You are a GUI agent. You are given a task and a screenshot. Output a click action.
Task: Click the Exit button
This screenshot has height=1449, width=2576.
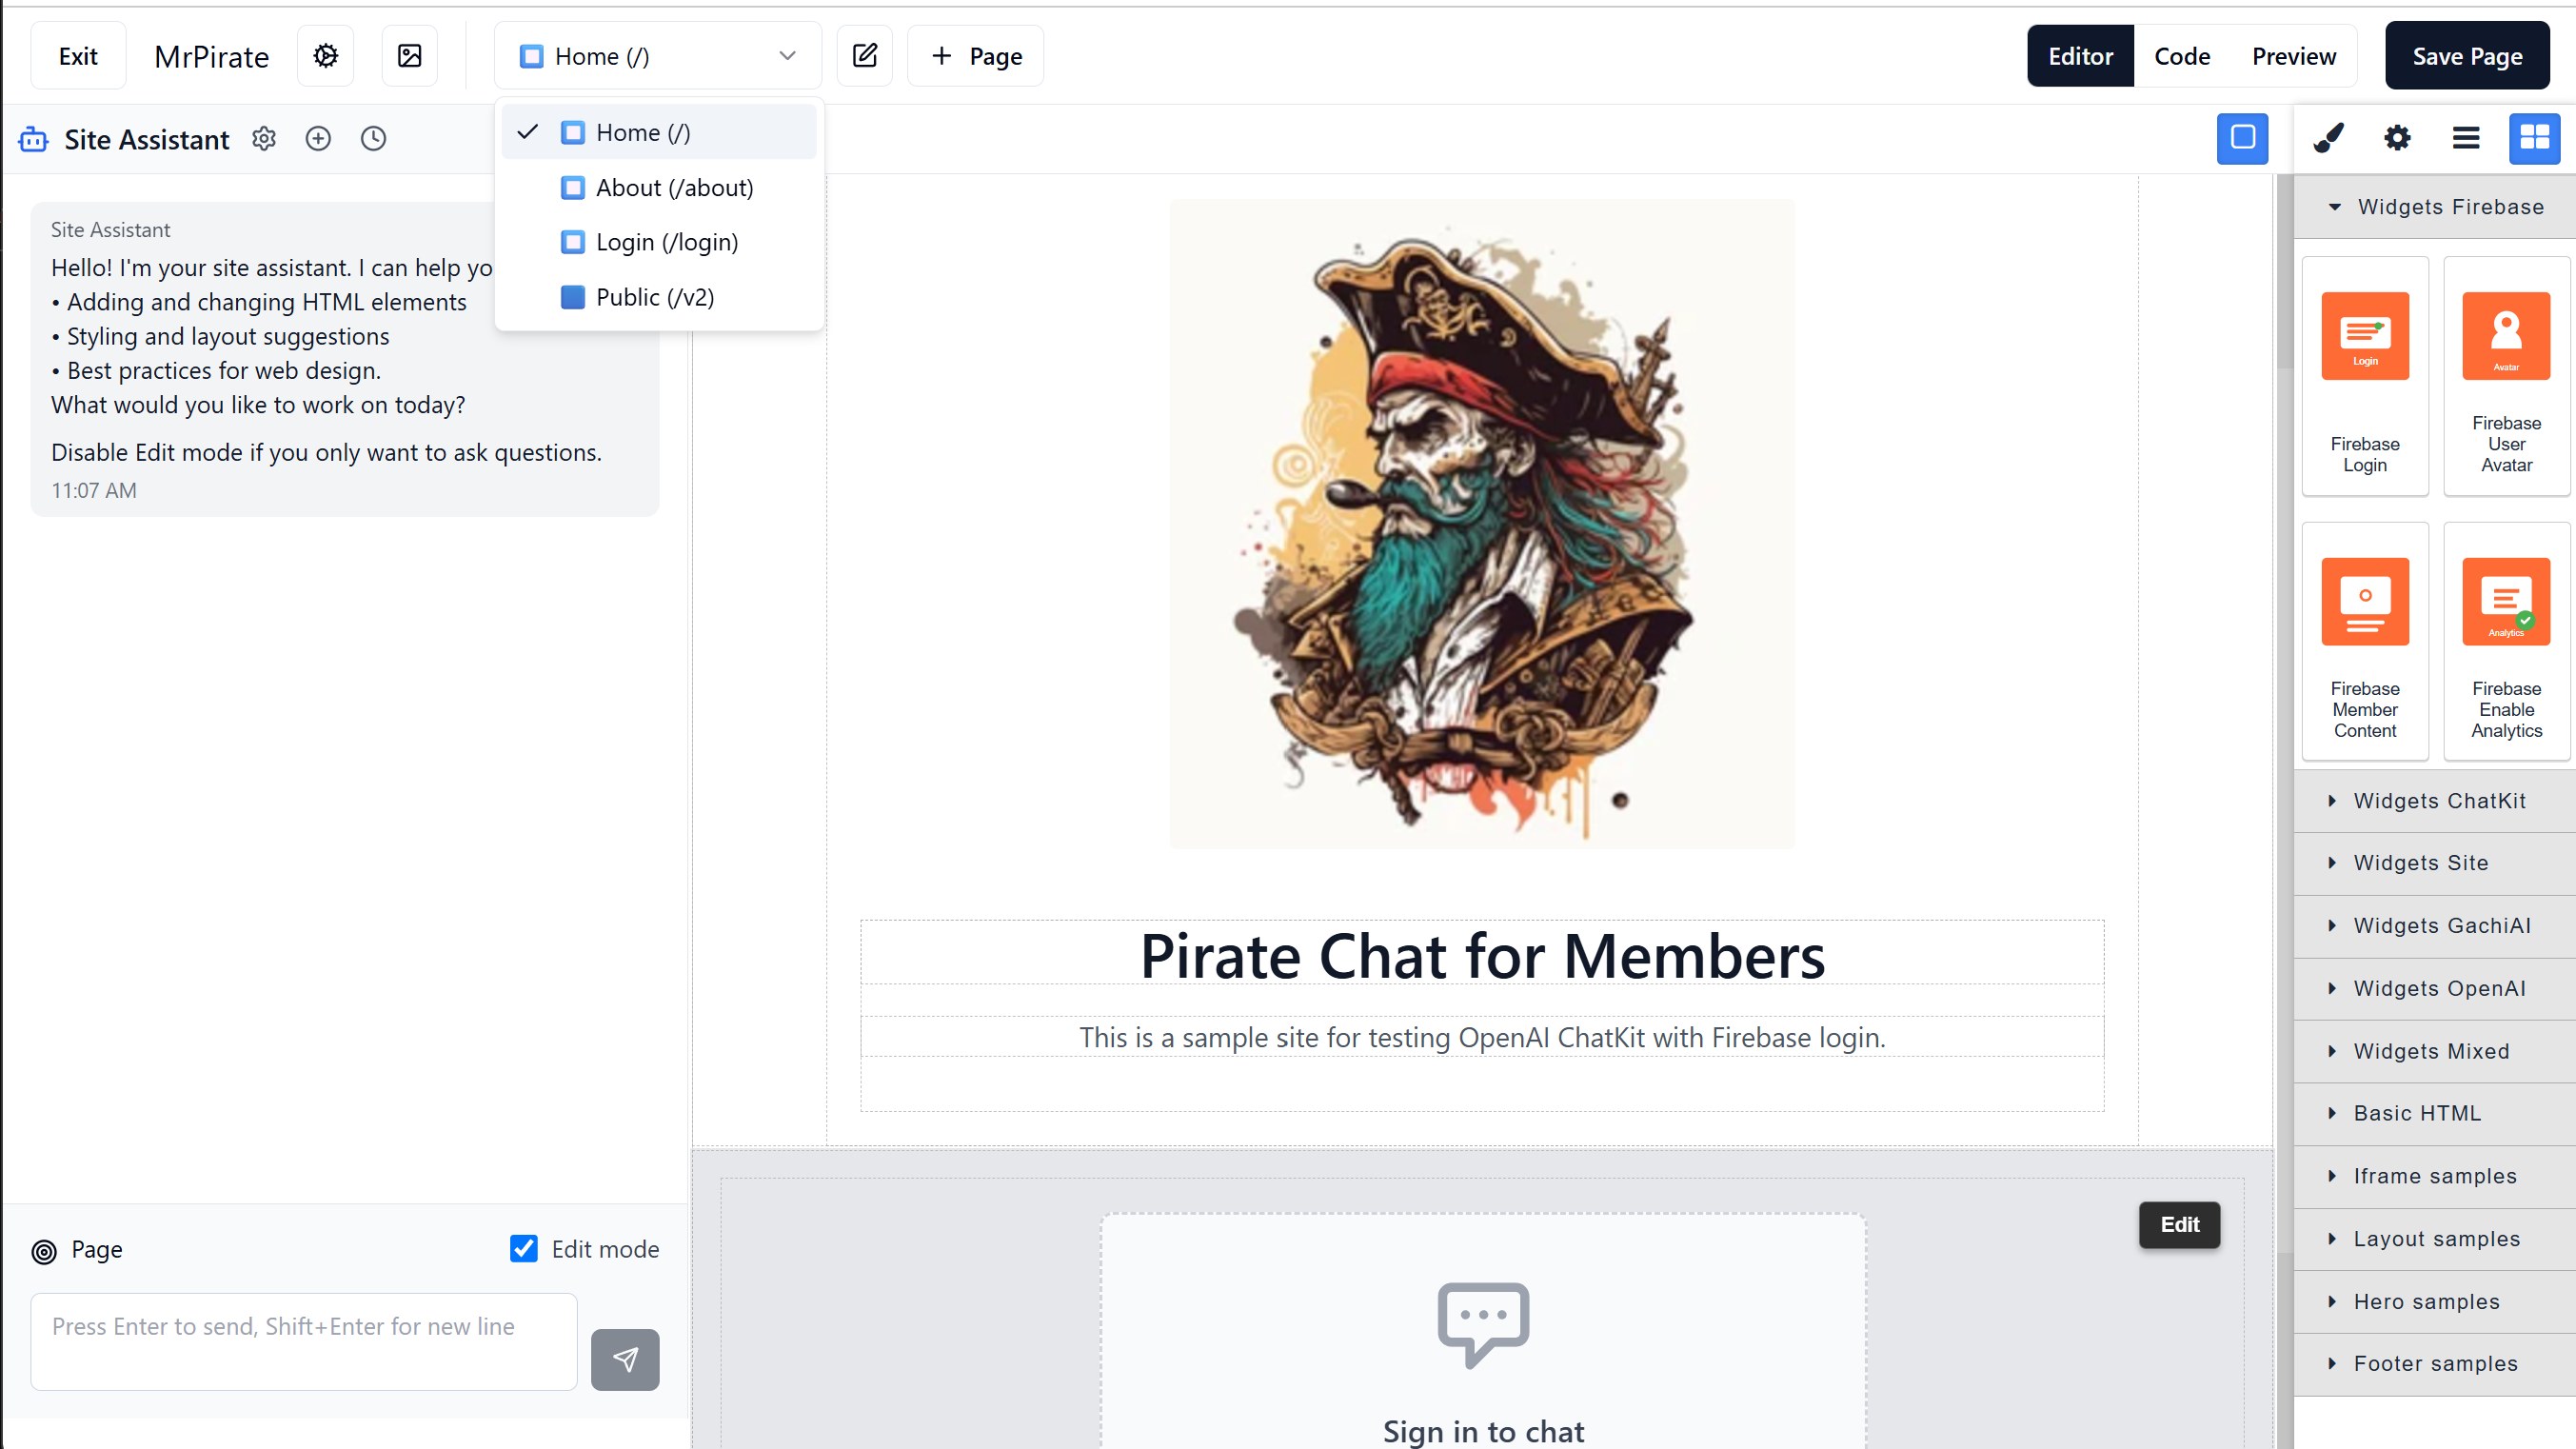[x=78, y=56]
